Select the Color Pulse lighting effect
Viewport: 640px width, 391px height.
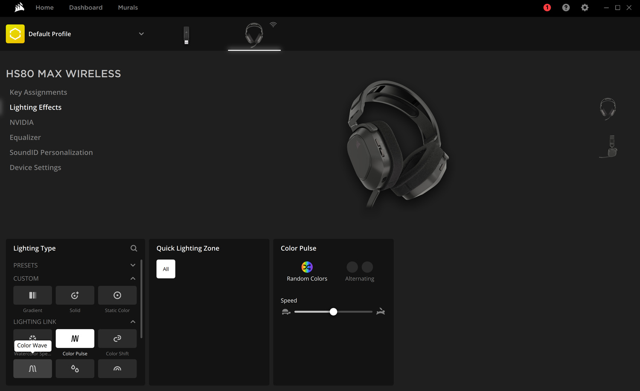point(75,339)
